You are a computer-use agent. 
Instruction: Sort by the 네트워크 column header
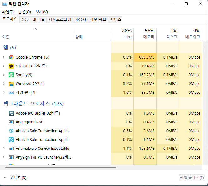191,34
